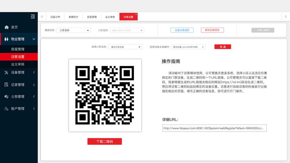Click the 选择设备及其编号 label
The image size is (290, 163).
[160, 47]
